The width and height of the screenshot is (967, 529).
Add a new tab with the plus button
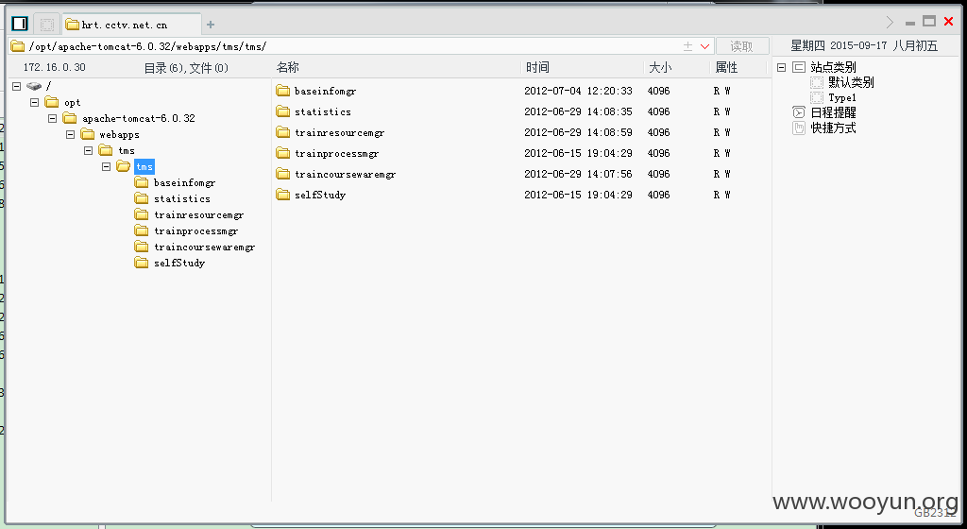click(211, 25)
